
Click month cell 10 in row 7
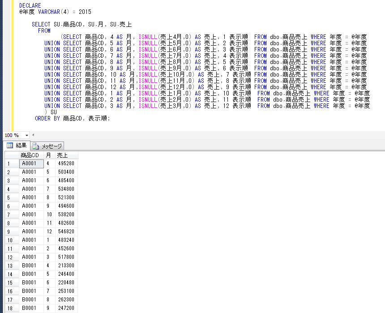pyautogui.click(x=50, y=214)
